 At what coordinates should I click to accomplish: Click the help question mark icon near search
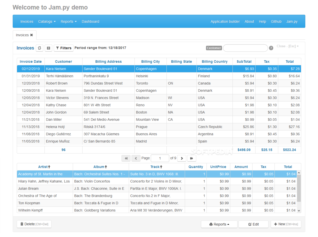point(271,48)
